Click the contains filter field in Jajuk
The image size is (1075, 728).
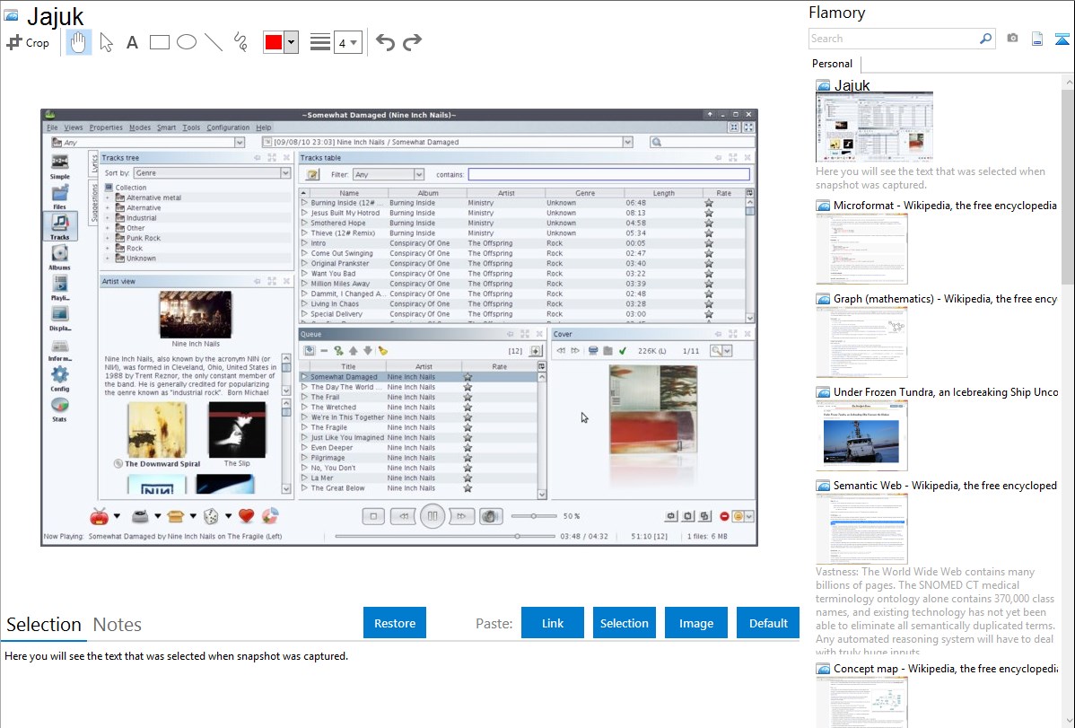pos(608,174)
